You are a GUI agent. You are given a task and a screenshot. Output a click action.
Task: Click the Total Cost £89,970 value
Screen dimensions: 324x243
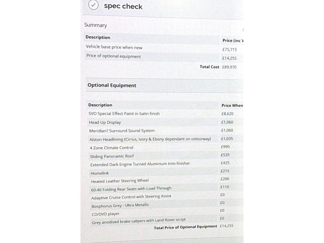229,67
